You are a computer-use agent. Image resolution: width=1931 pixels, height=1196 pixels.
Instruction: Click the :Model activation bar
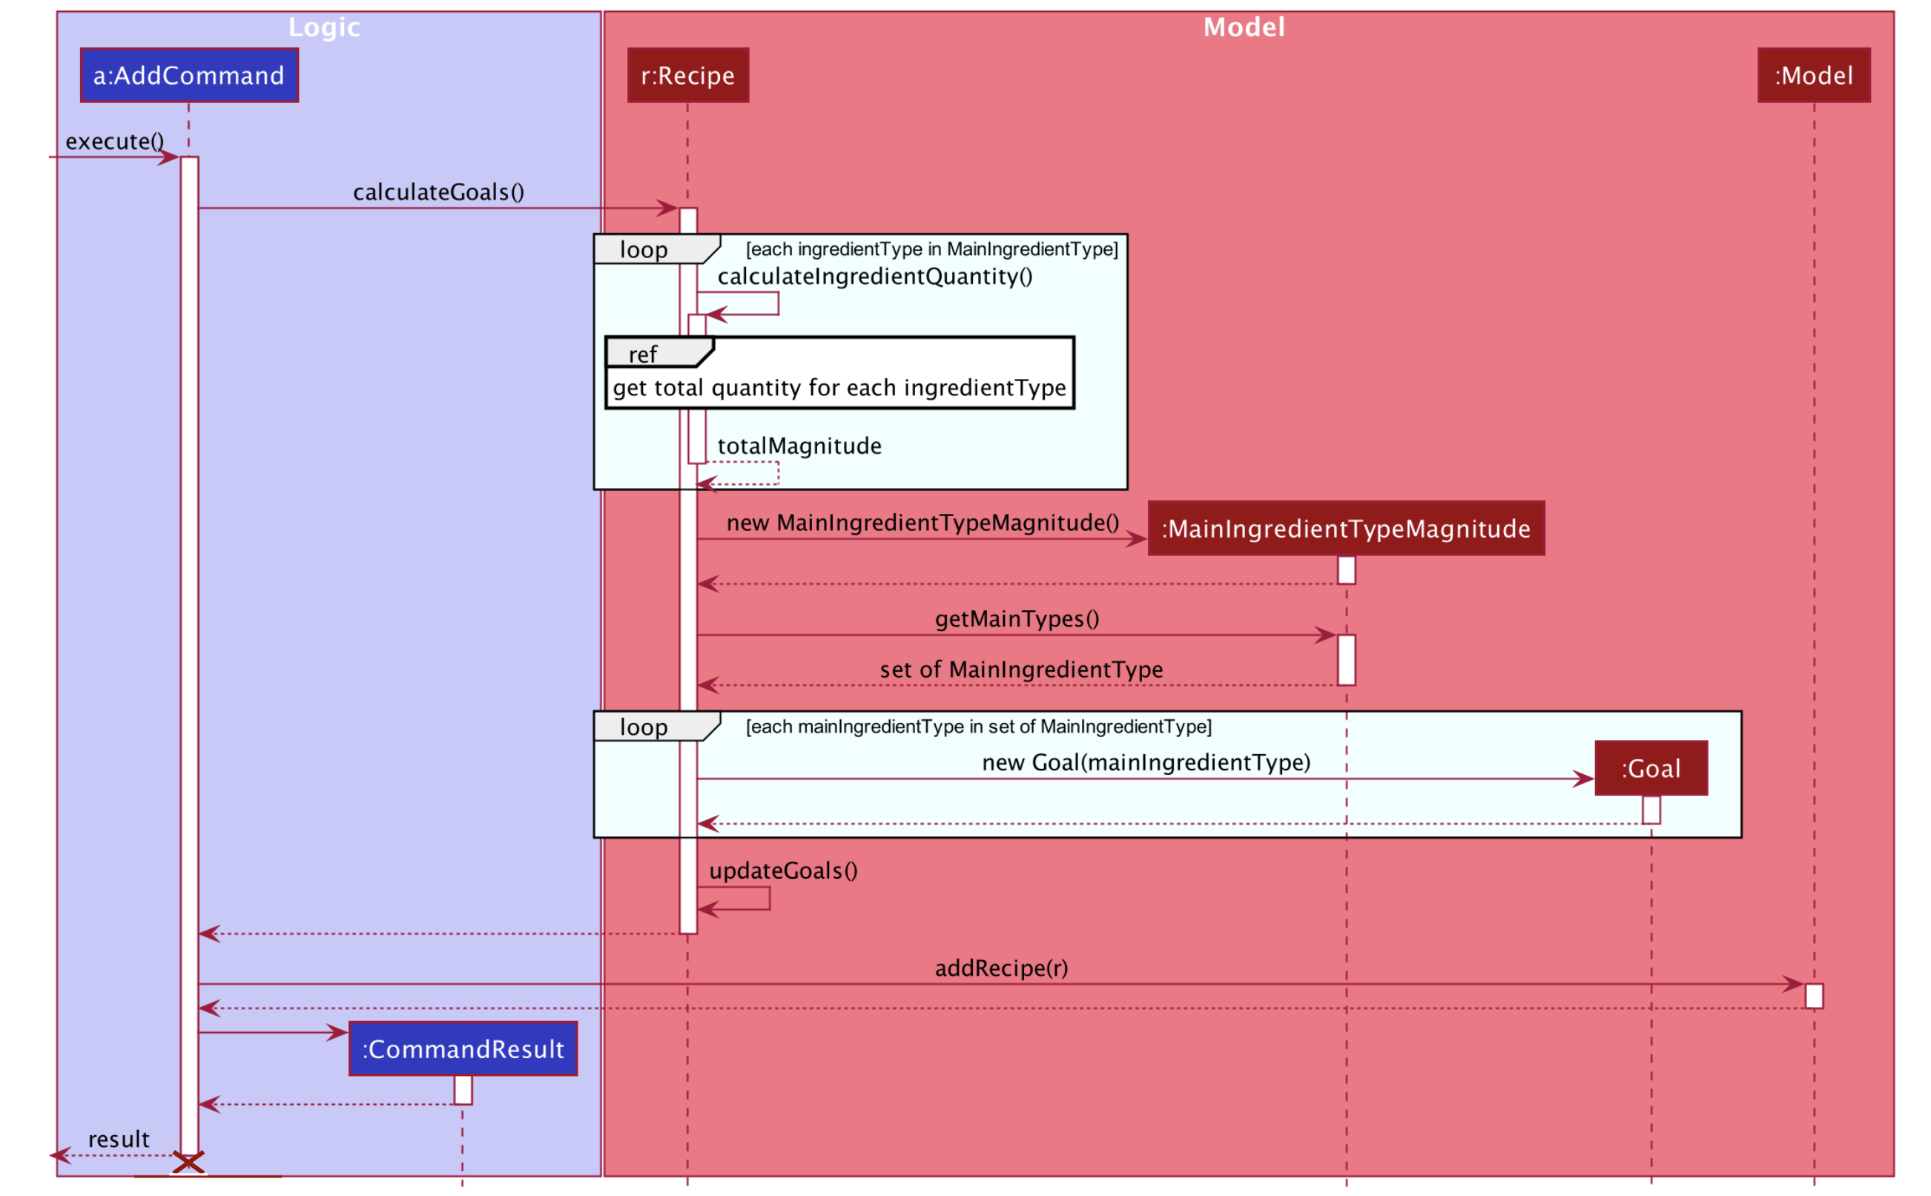[x=1814, y=996]
